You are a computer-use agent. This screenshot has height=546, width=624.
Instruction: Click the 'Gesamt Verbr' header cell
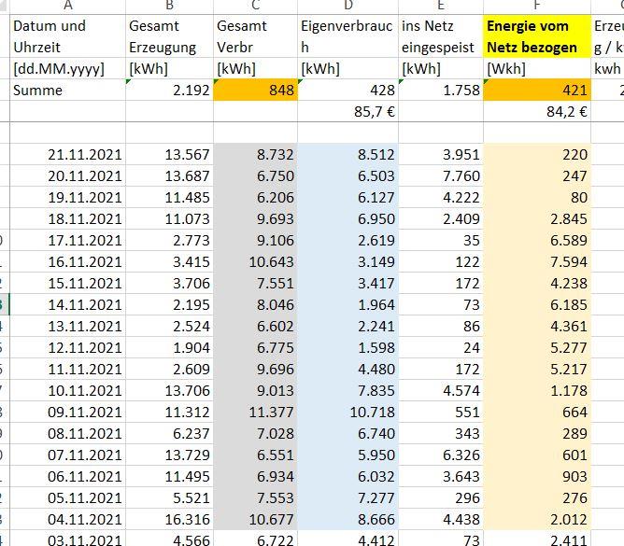pos(256,36)
